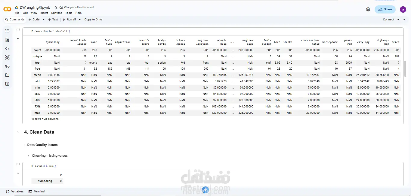
Task: Click the 'horsepower' column header
Action: [x=330, y=42]
